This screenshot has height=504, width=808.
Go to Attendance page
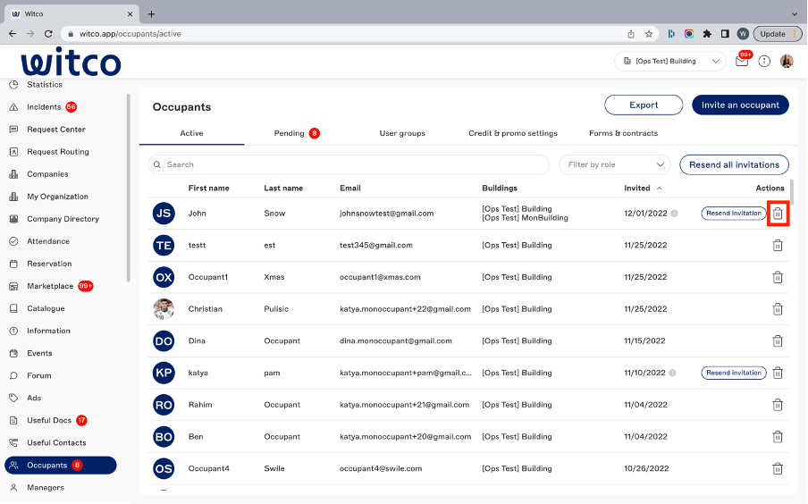click(x=48, y=241)
